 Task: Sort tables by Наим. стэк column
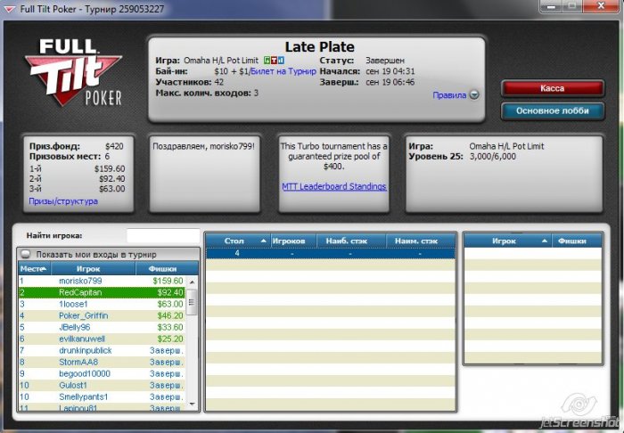[x=421, y=241]
